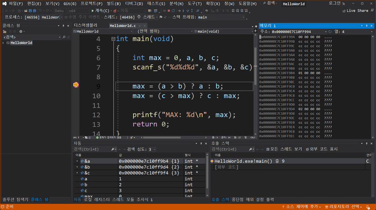376x210 pixels.
Task: Expand the HelloWorld node in Class View
Action: coord(4,43)
